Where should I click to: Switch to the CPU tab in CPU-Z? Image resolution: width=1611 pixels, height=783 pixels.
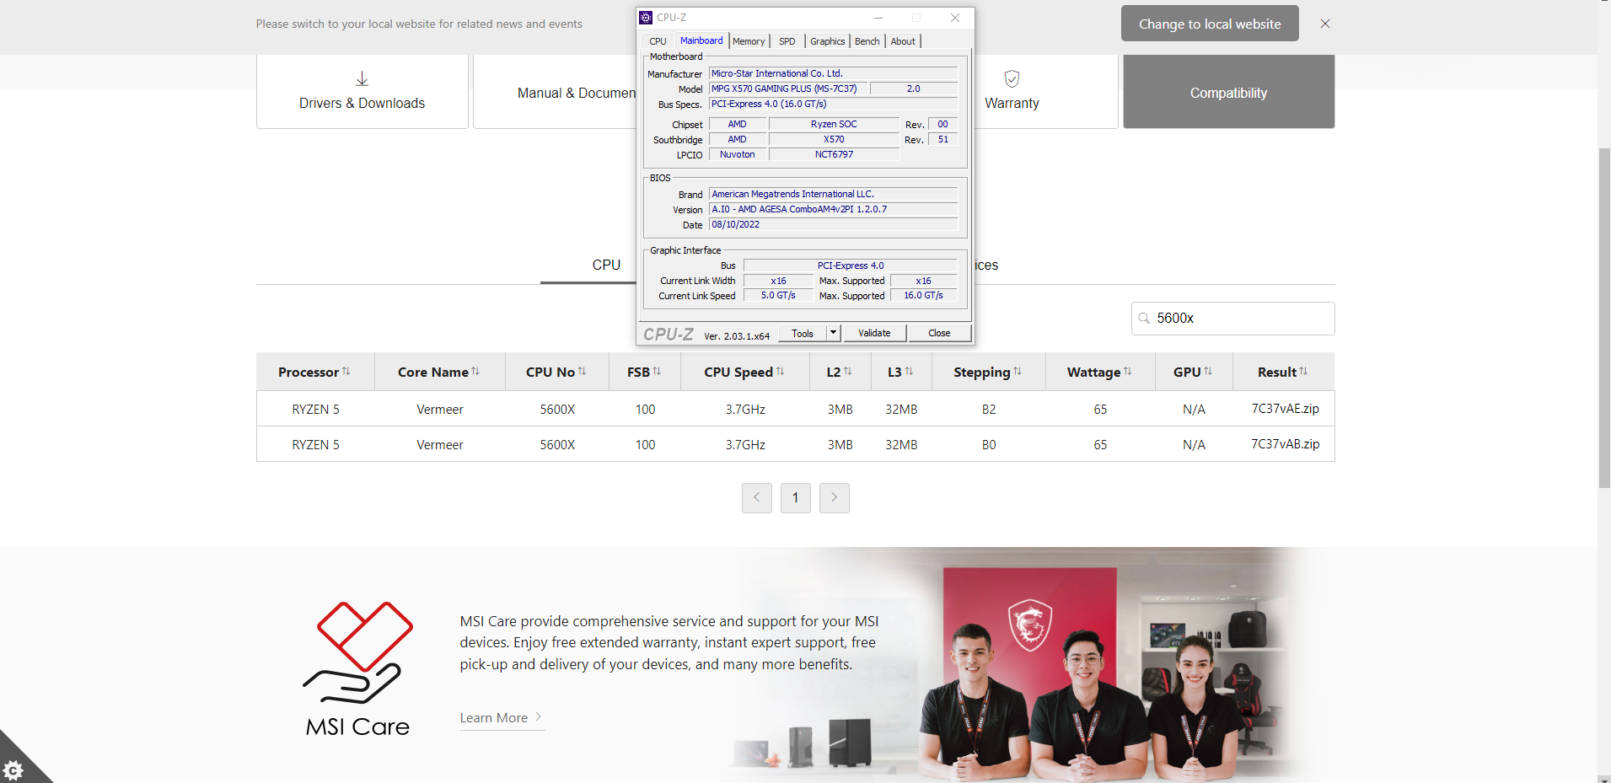pos(658,41)
